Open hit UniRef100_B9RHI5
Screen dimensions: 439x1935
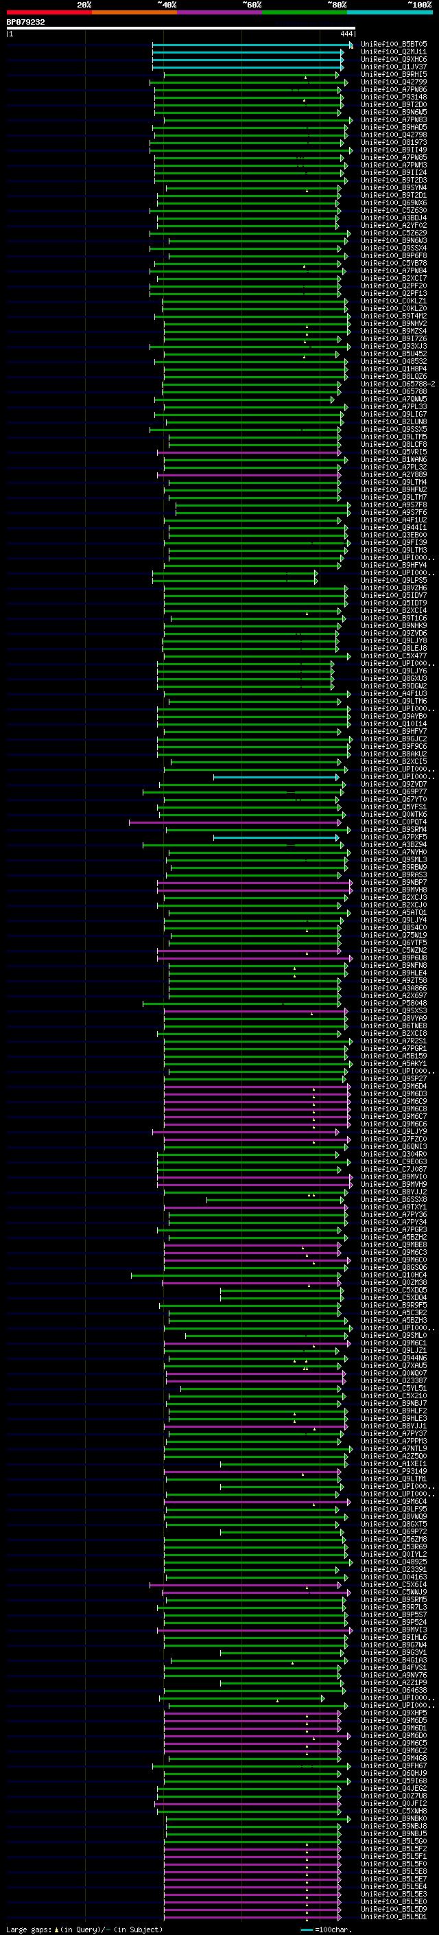coord(394,74)
